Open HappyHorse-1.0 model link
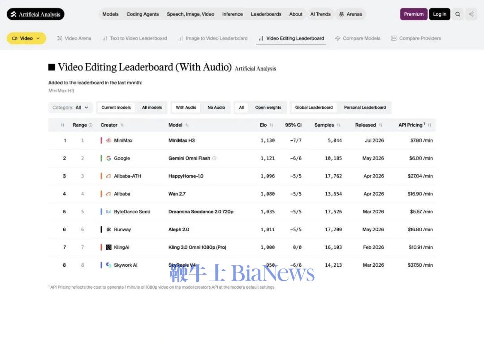This screenshot has height=342, width=484. (x=186, y=176)
